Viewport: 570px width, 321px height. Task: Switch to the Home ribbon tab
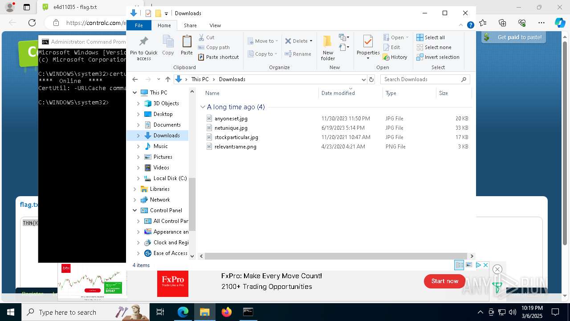click(164, 25)
